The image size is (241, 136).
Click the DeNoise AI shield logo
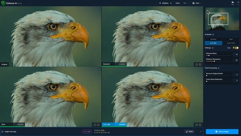pos(3,3)
